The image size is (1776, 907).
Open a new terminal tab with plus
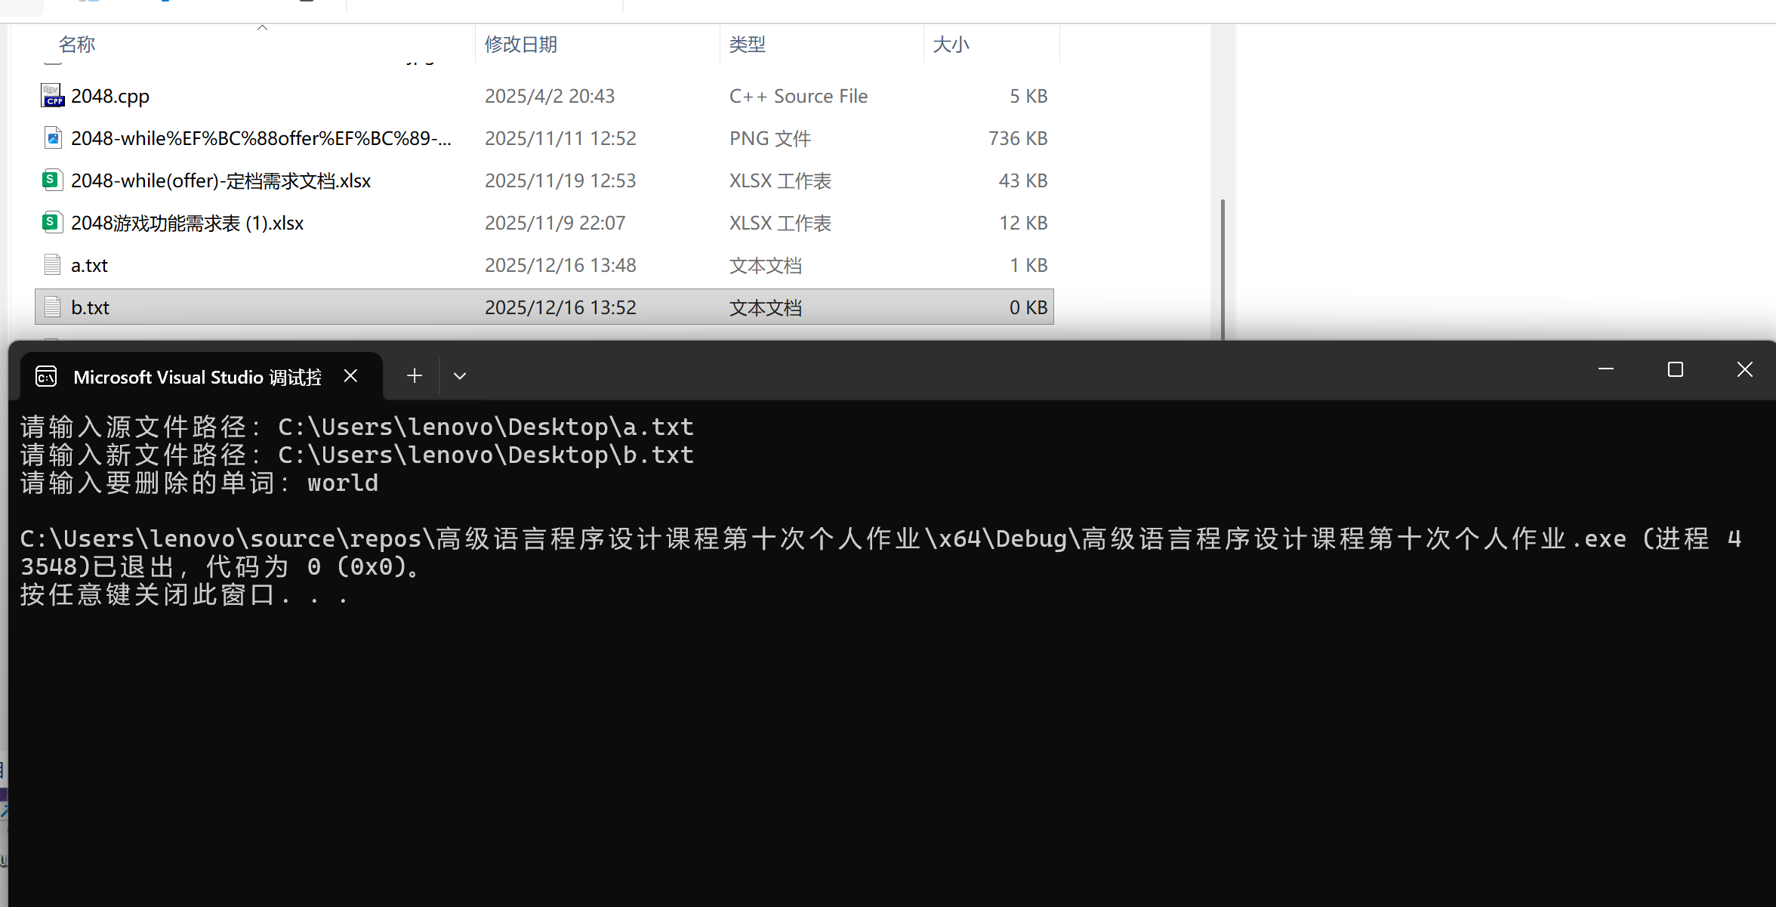(415, 375)
